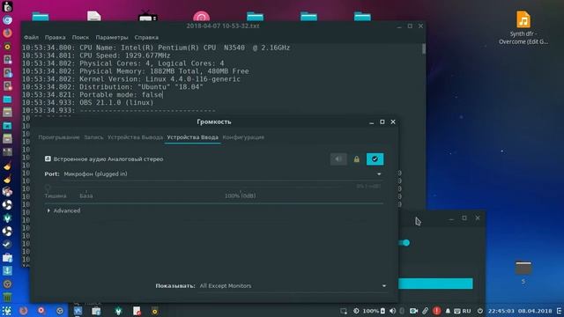Launch Chromium from the left dock

7,20
